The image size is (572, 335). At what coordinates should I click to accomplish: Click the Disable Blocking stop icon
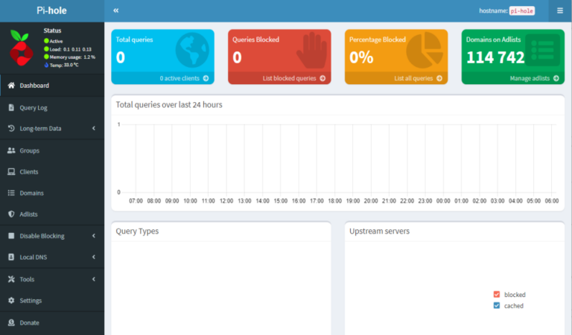[11, 236]
